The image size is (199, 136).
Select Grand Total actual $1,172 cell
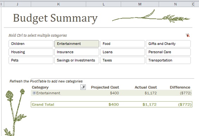click(x=149, y=105)
